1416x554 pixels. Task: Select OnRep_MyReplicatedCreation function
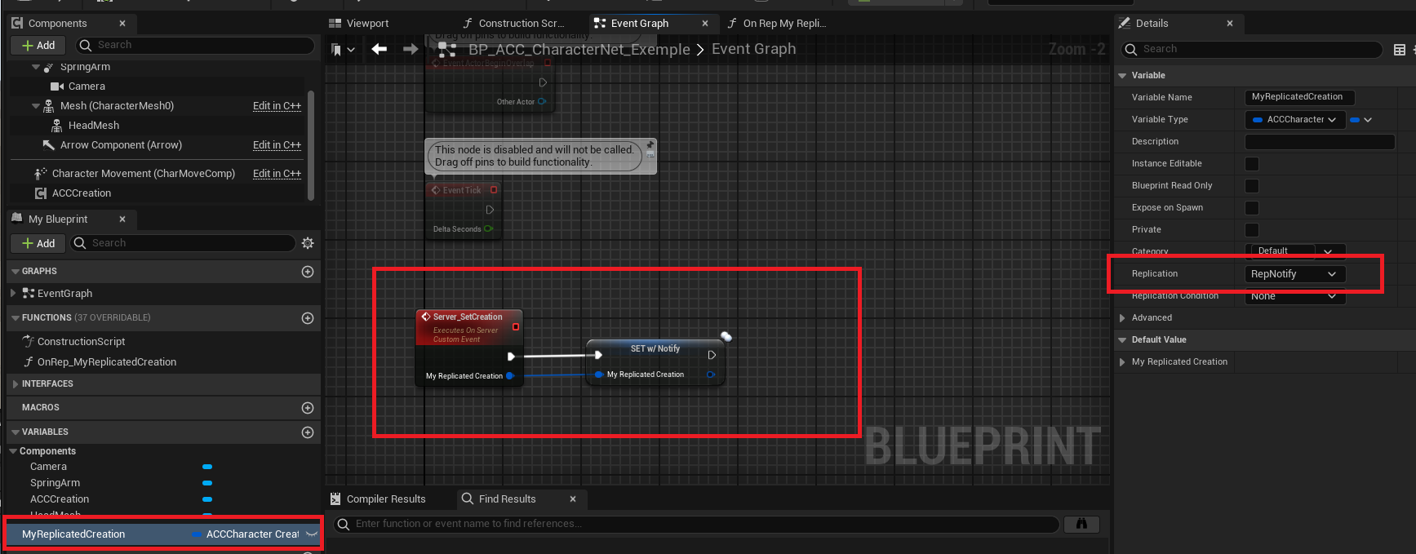[107, 362]
